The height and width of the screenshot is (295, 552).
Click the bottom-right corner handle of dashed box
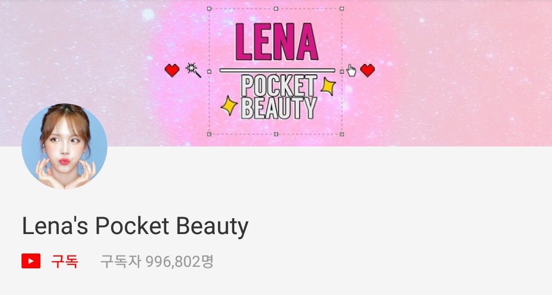coord(341,134)
